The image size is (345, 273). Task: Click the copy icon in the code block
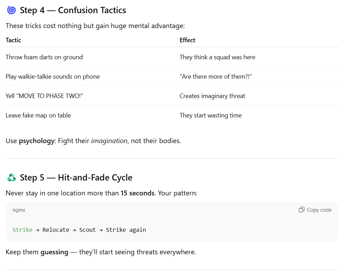click(x=302, y=210)
